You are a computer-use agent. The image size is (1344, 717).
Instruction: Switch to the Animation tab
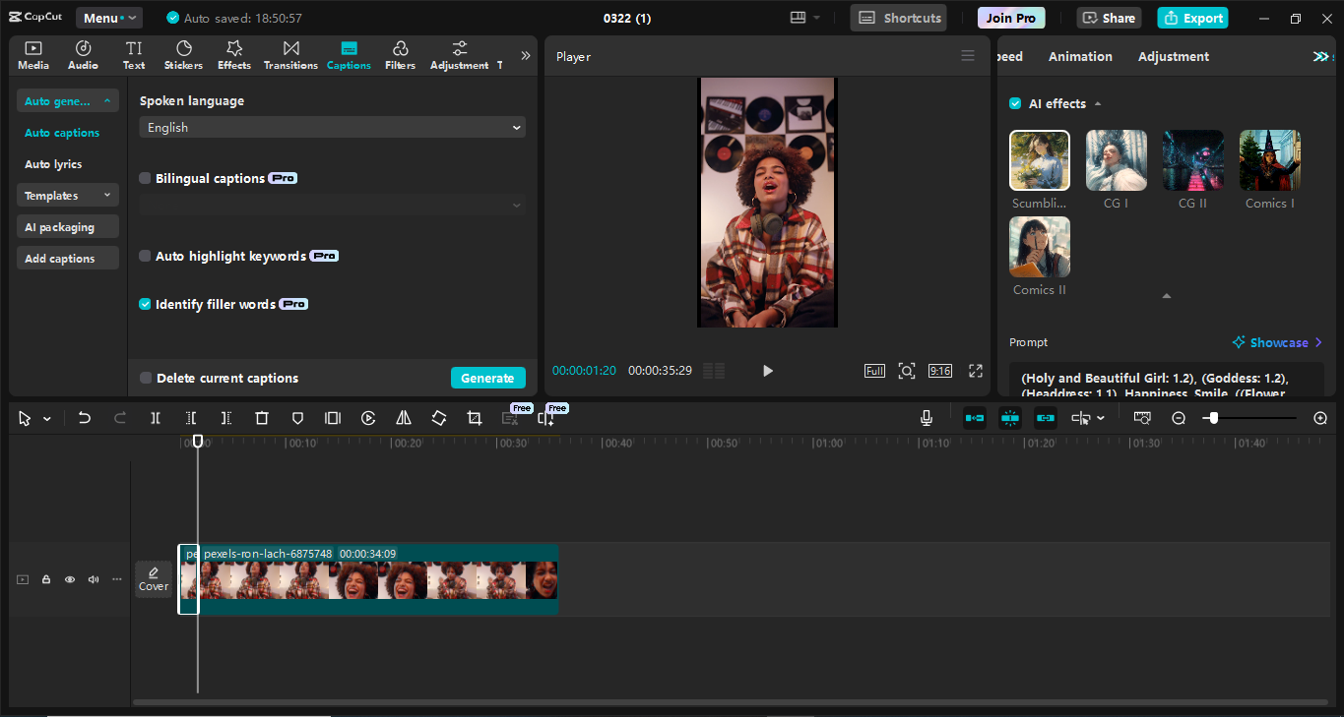1080,56
